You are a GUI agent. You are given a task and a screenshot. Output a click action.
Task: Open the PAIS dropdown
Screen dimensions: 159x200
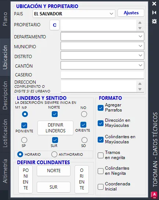coord(74,14)
